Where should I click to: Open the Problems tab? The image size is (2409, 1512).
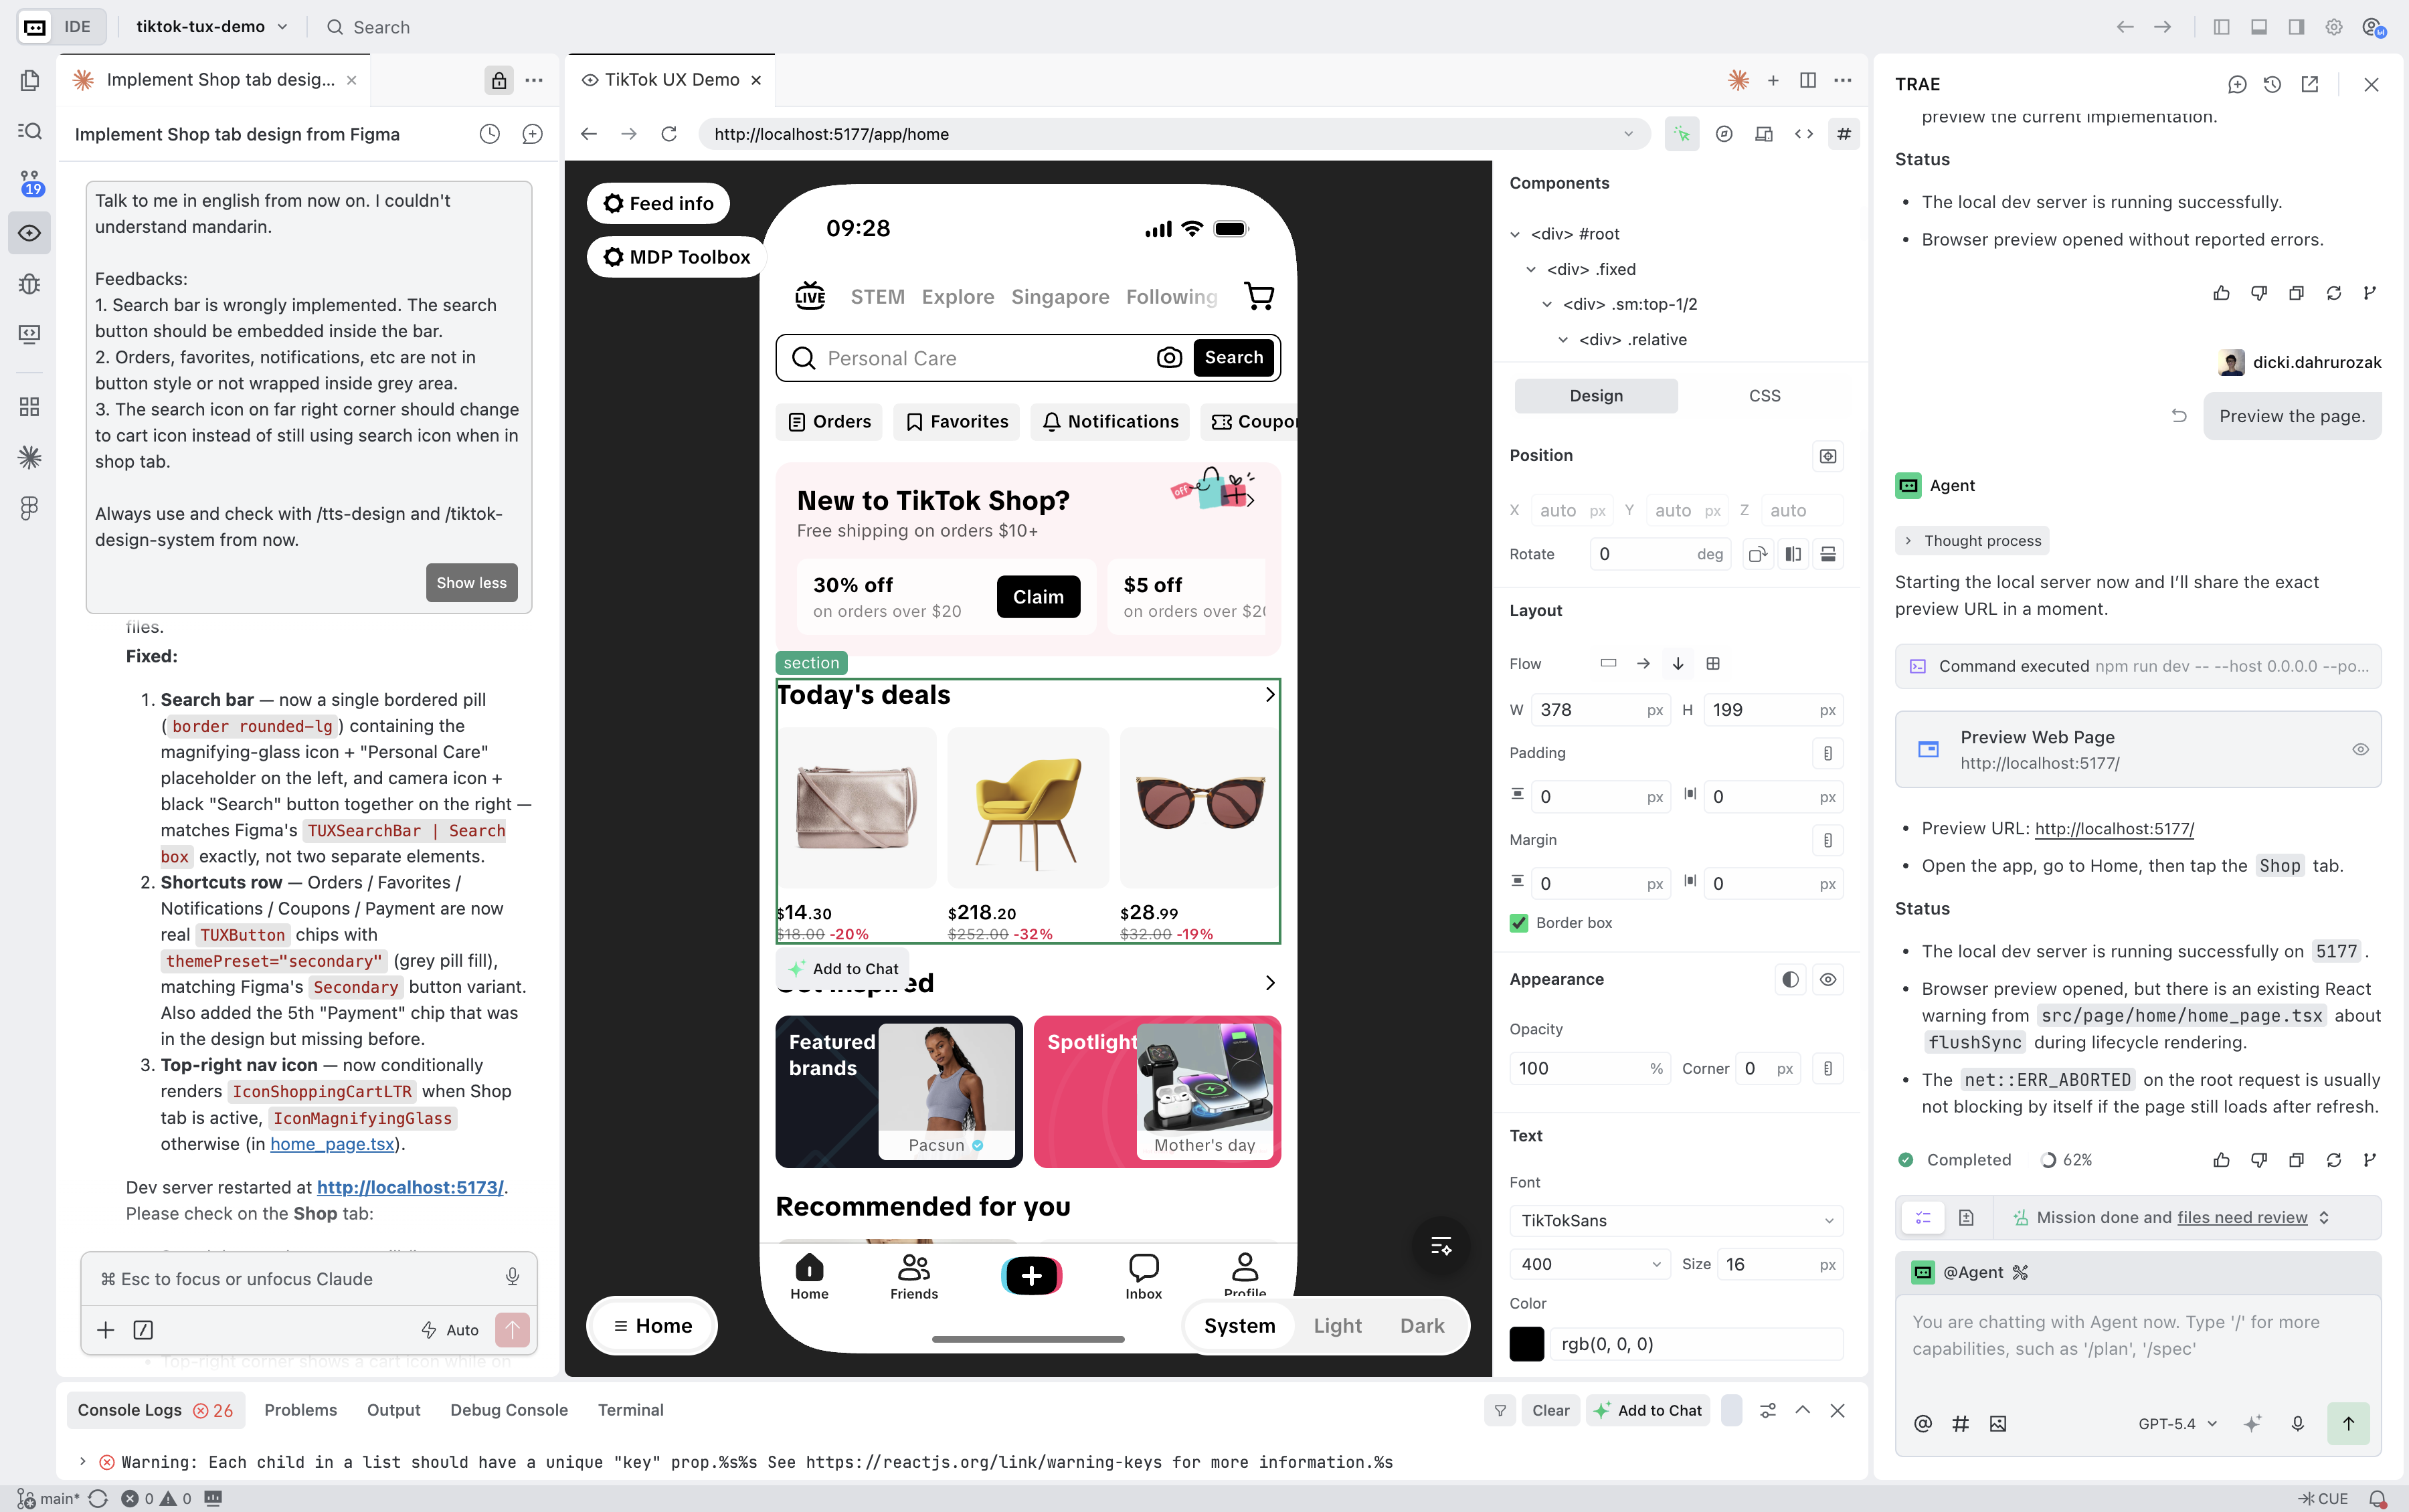(300, 1410)
